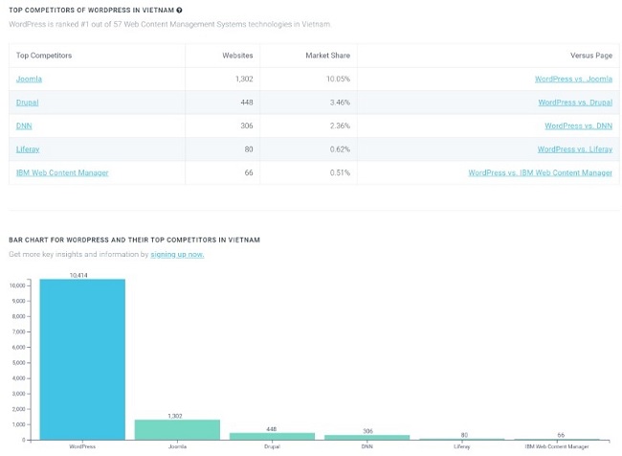Open WordPress vs. Joomla comparison page
Image resolution: width=622 pixels, height=456 pixels.
pyautogui.click(x=573, y=79)
